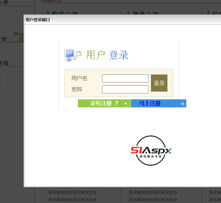Click the username input field
Screen dimensions: 221x203
(125, 78)
